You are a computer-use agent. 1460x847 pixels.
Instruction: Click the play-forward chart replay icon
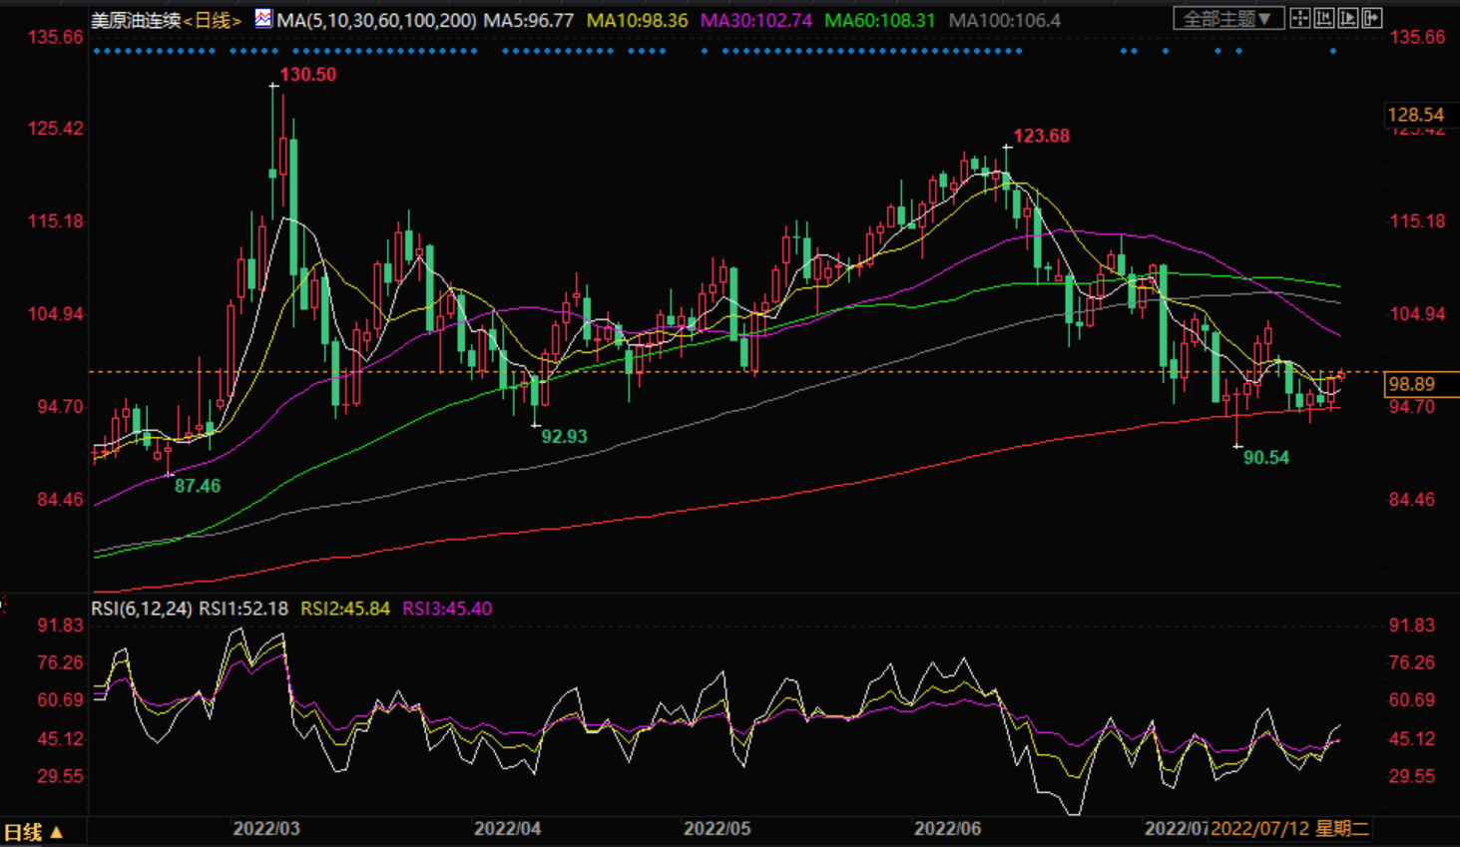tap(1348, 19)
